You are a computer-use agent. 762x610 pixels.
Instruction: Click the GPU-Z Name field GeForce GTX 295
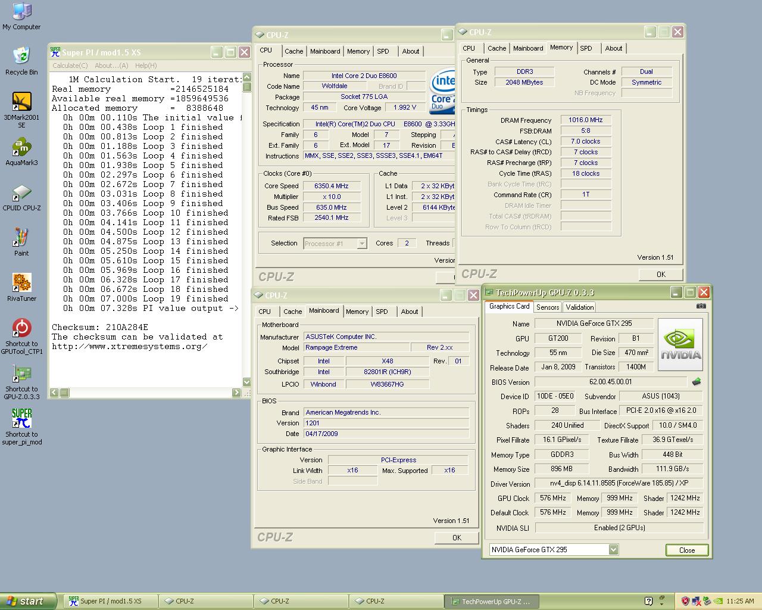coord(594,323)
